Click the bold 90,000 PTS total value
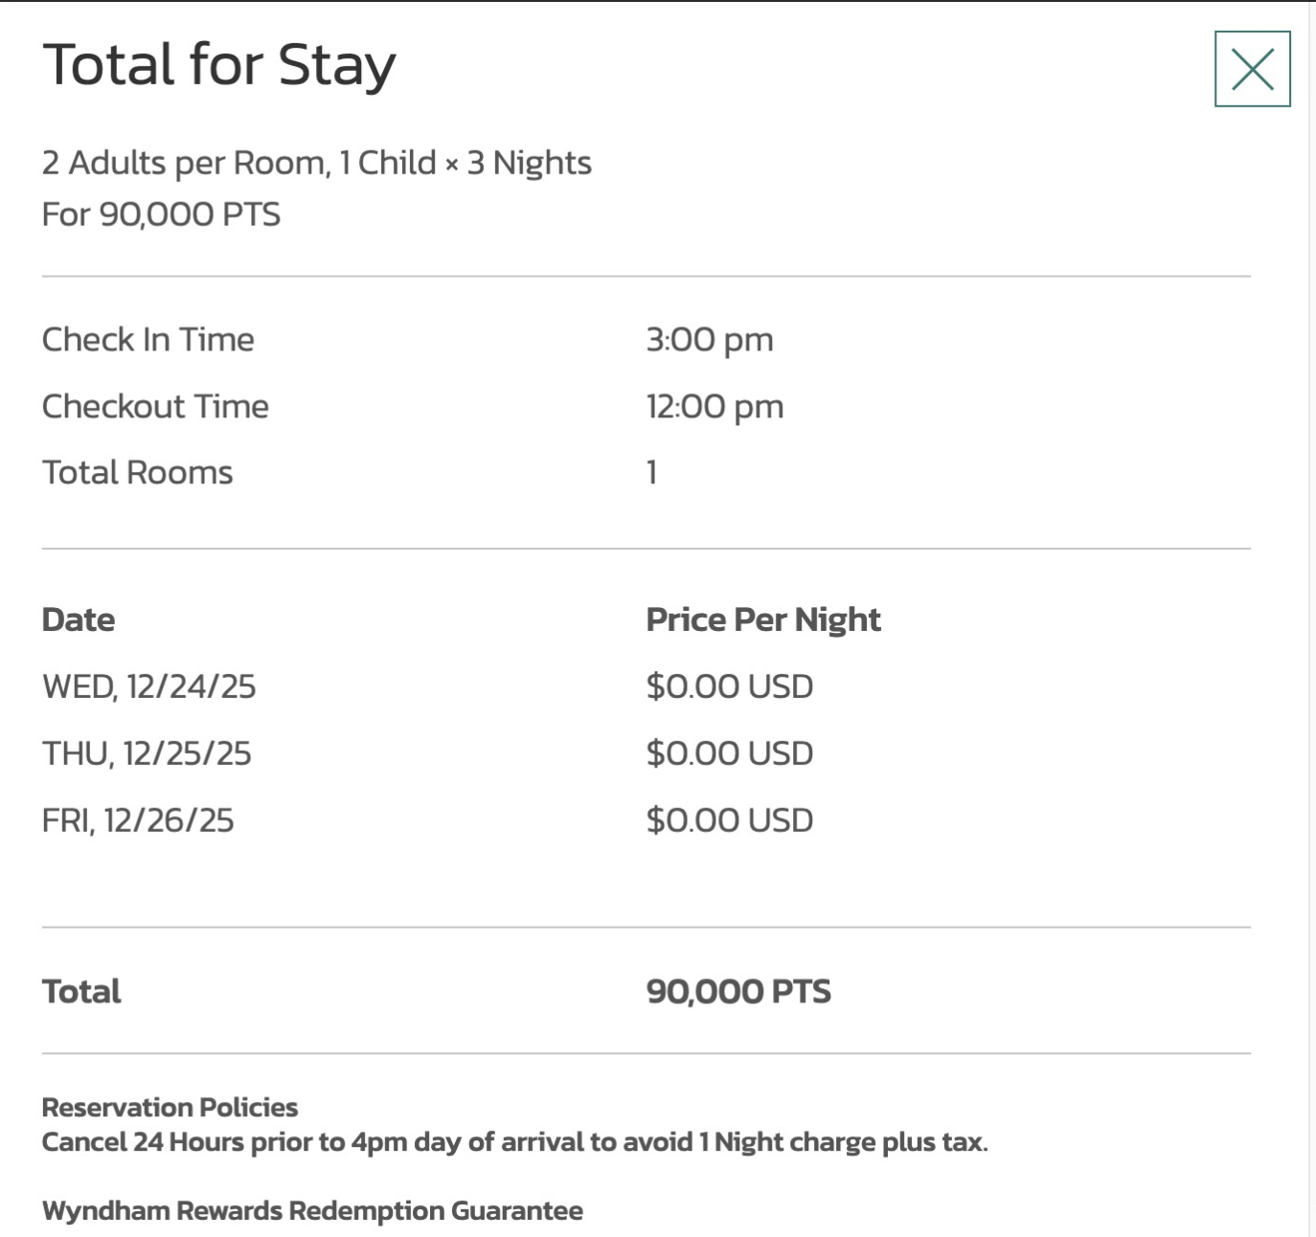 [x=737, y=991]
